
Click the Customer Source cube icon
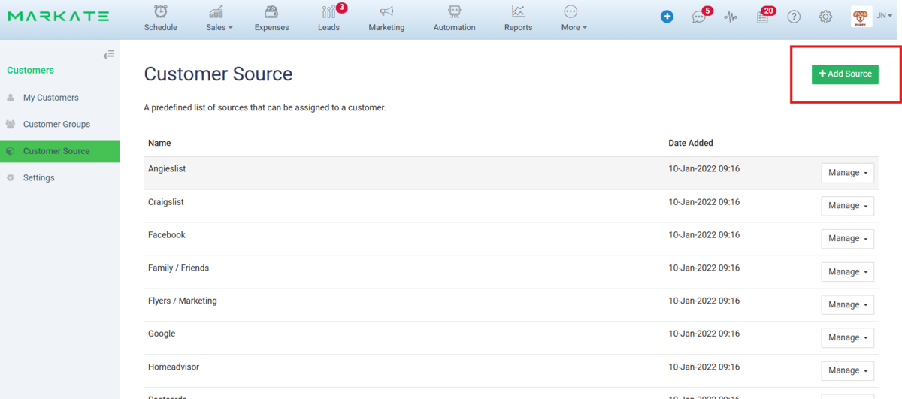[x=11, y=151]
